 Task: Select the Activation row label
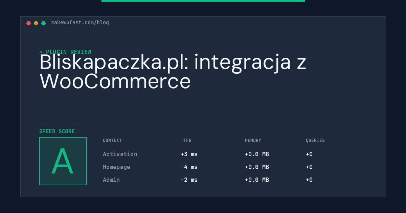pos(120,154)
